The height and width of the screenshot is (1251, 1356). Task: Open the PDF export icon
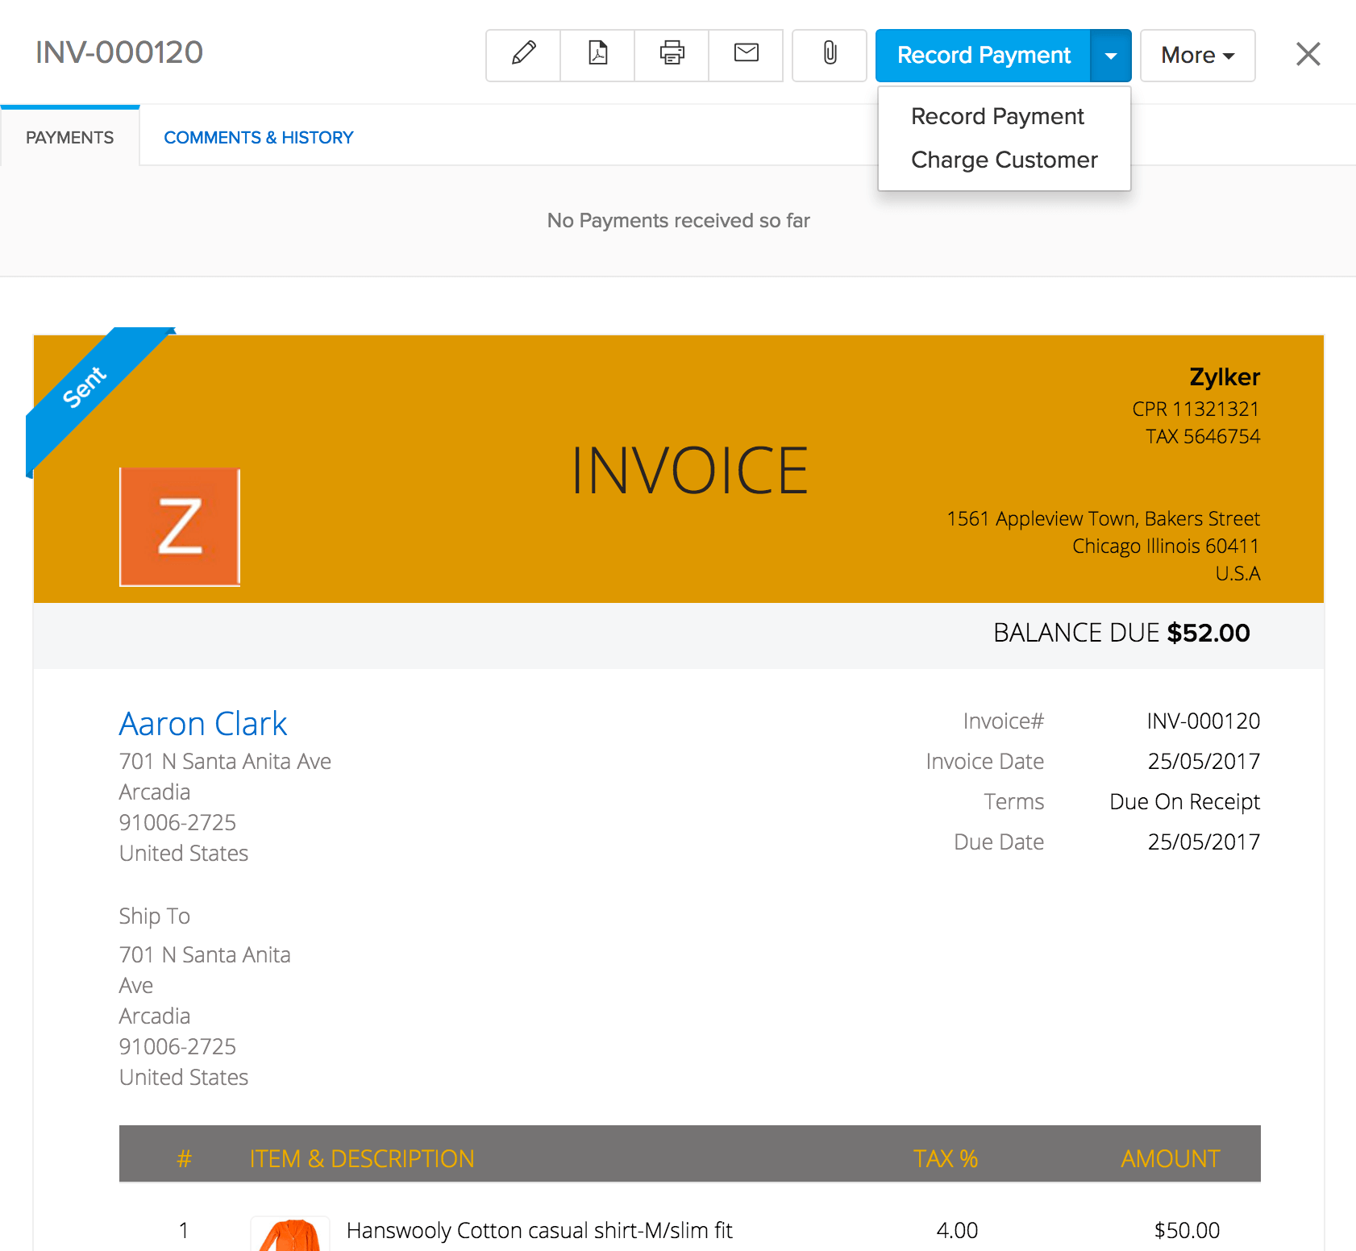click(x=597, y=55)
